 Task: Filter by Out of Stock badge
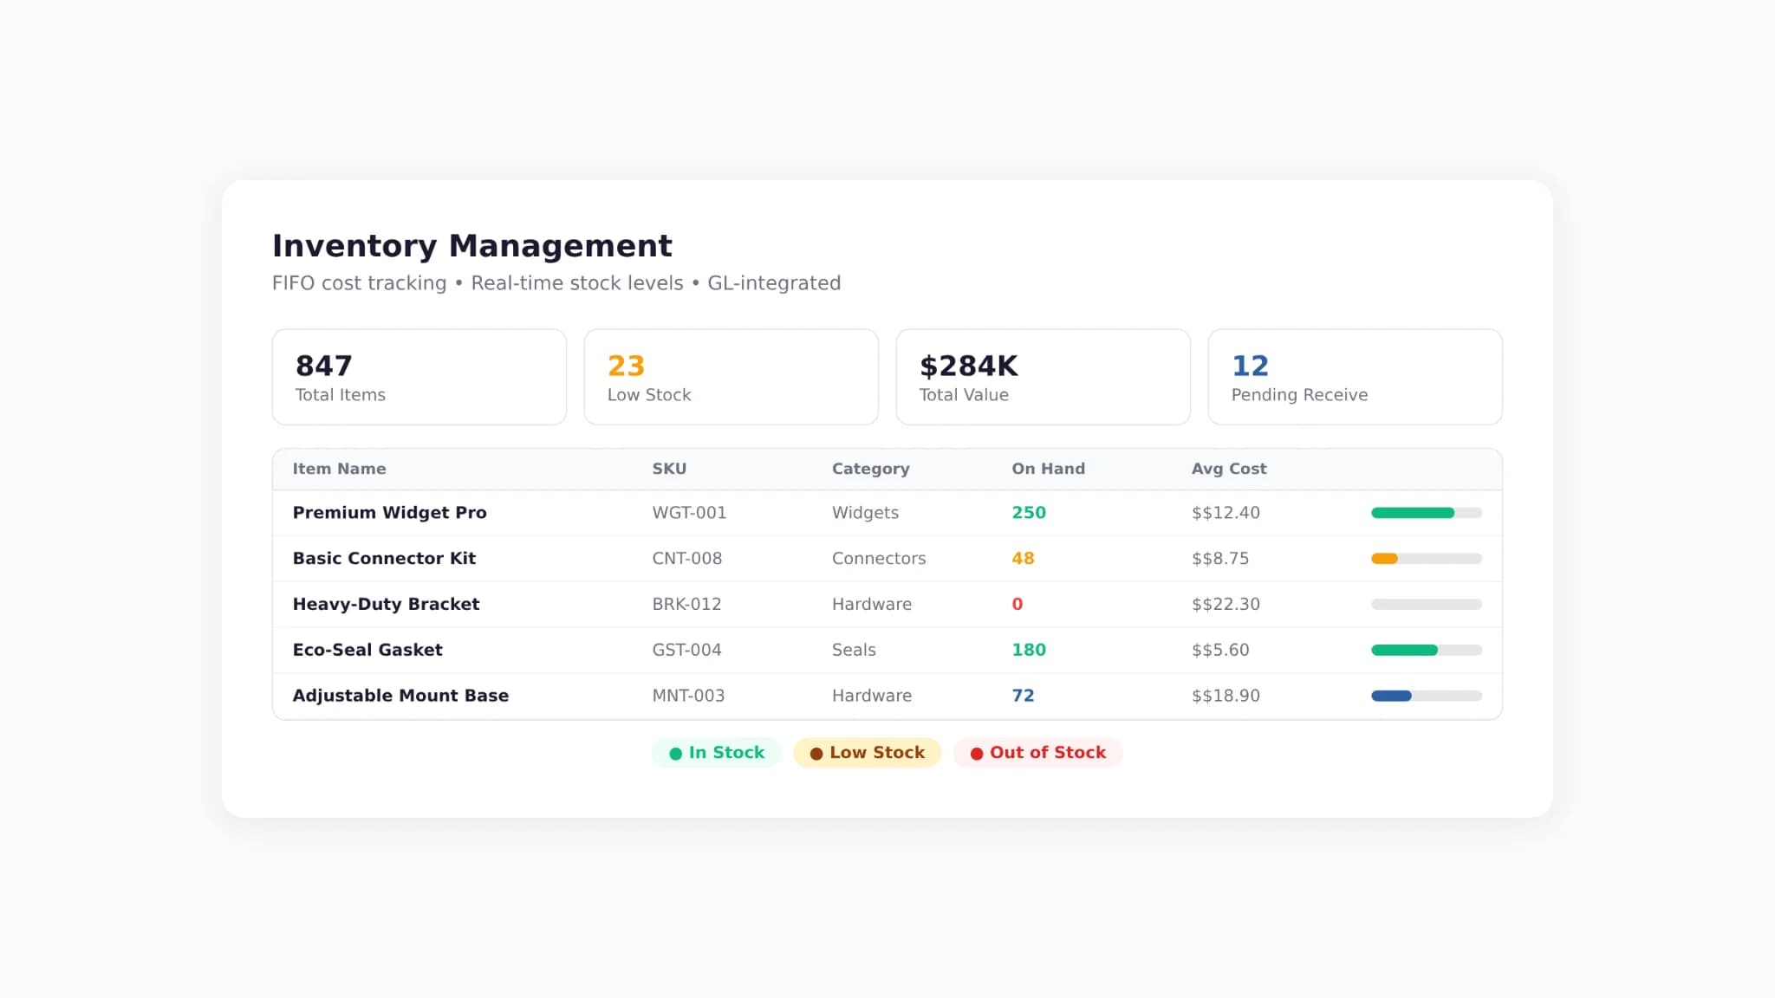coord(1037,753)
